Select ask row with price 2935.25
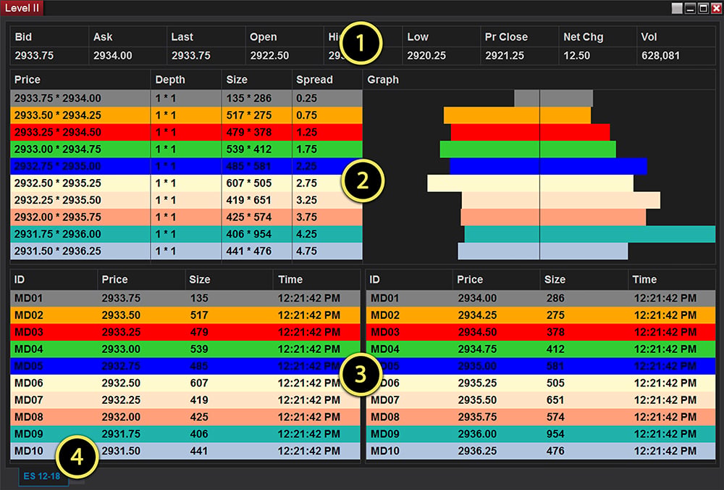 (541, 383)
